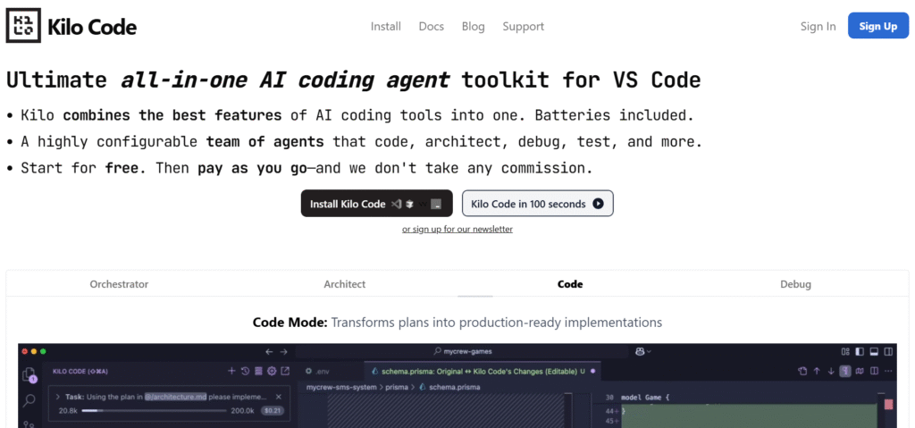Click the schema.prisma breadcrumb item
The width and height of the screenshot is (915, 428).
pyautogui.click(x=452, y=387)
